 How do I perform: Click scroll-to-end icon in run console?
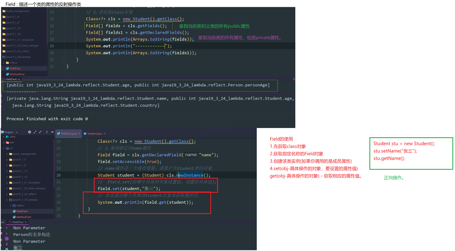point(7,244)
